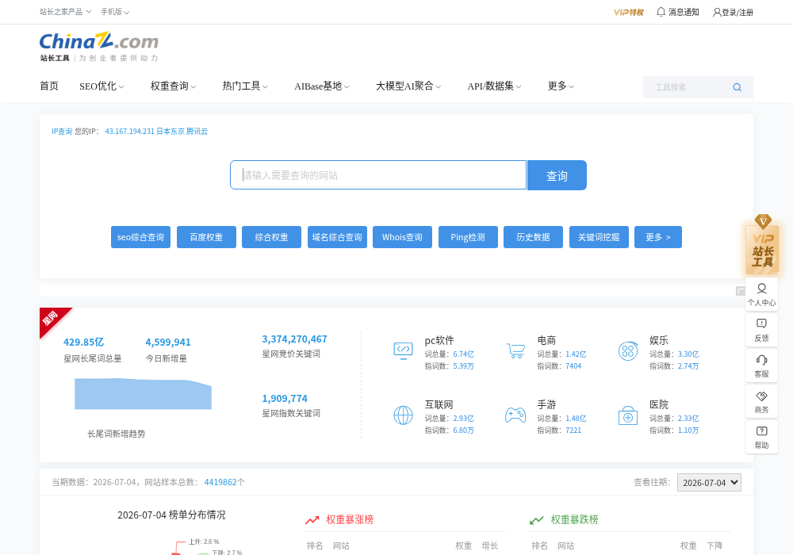Click the 更多 > tools button

(658, 237)
